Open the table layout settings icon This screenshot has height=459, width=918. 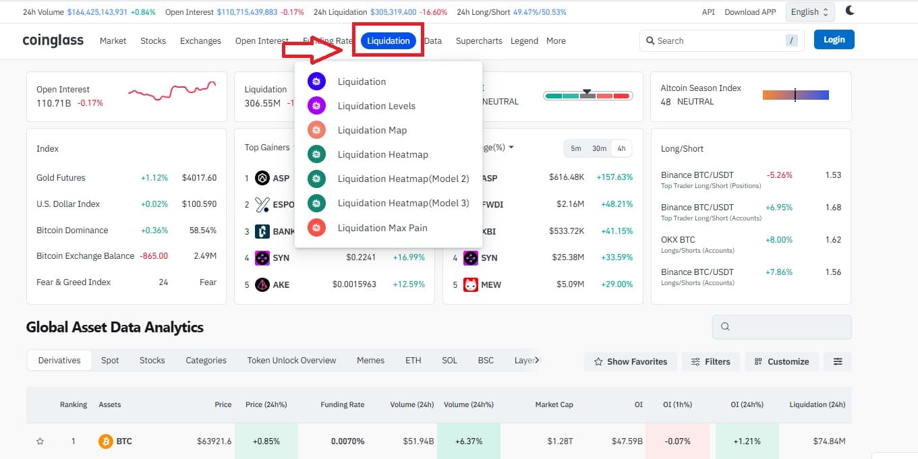[838, 361]
